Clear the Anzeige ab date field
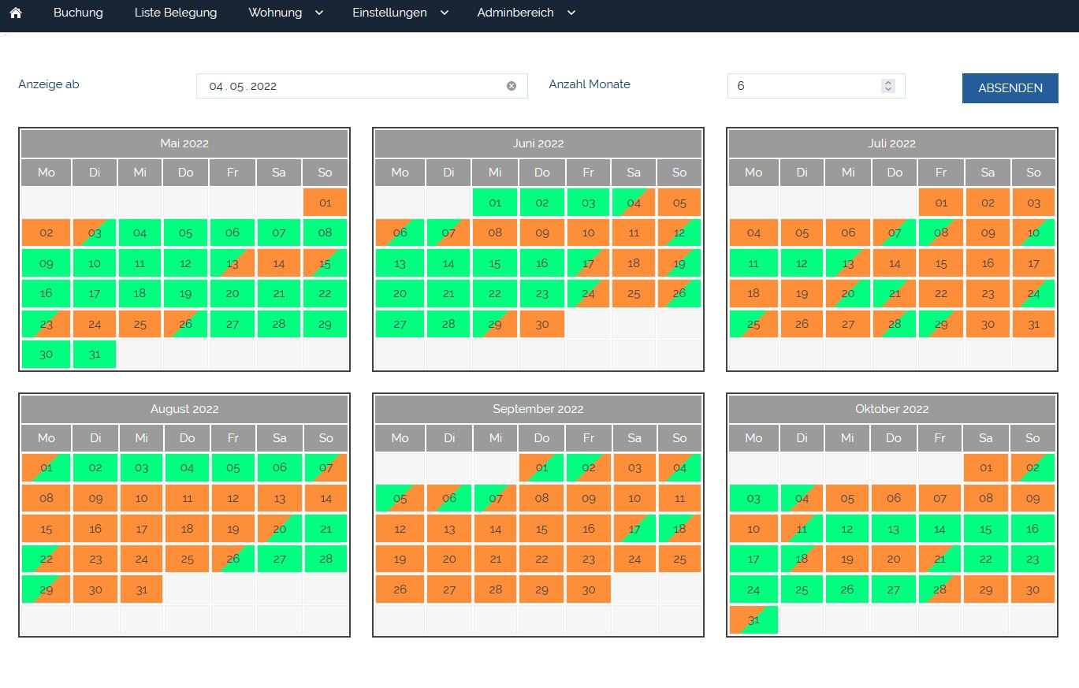The image size is (1079, 688). pos(511,86)
